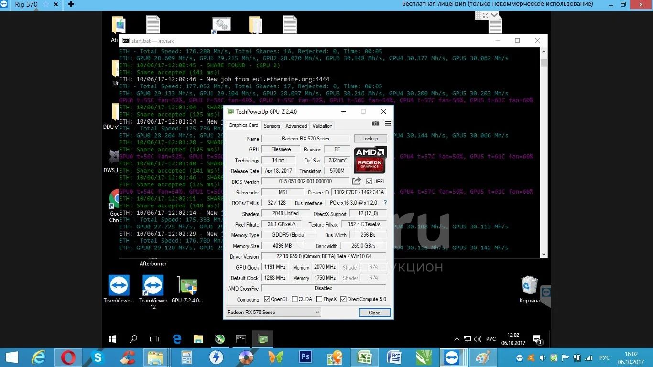
Task: Click the remote volume speaker tray icon
Action: (478, 339)
